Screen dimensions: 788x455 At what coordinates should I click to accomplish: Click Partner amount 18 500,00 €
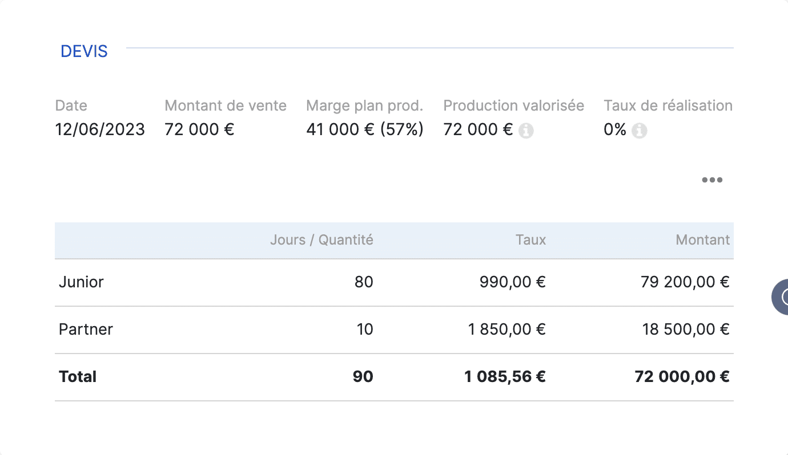(x=686, y=329)
